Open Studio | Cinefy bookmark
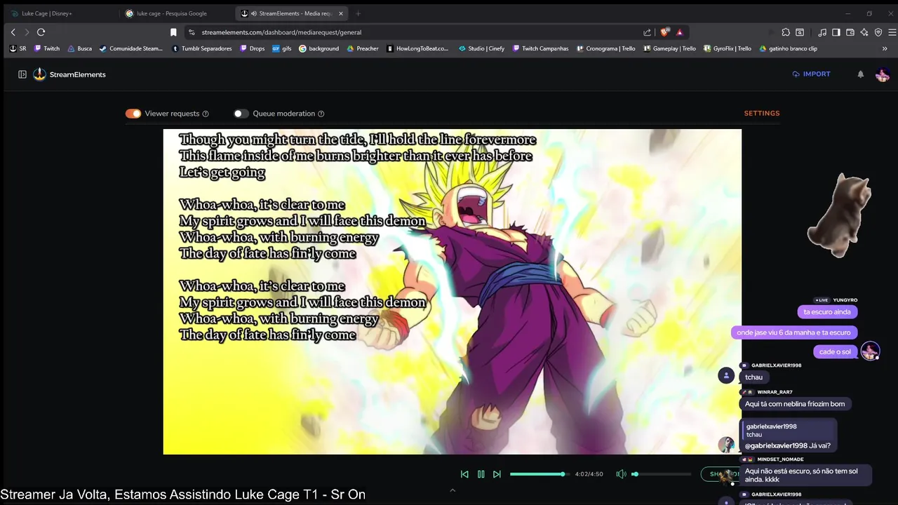Image resolution: width=898 pixels, height=505 pixels. 481,48
